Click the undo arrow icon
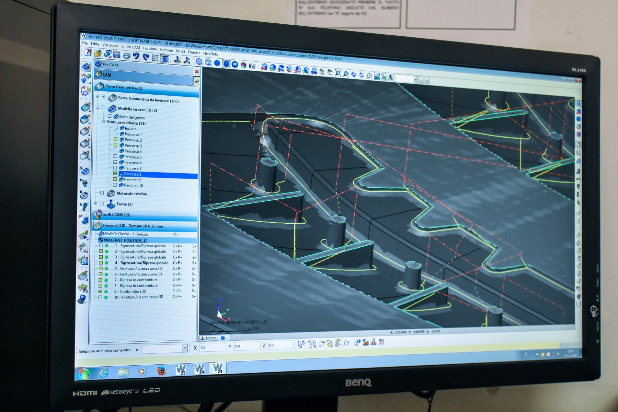The height and width of the screenshot is (412, 618). click(136, 56)
